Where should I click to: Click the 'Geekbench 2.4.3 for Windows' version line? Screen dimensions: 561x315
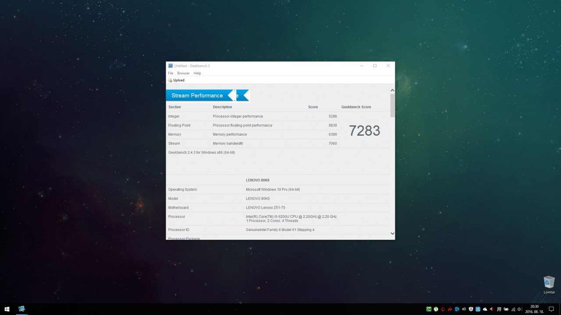coord(202,152)
